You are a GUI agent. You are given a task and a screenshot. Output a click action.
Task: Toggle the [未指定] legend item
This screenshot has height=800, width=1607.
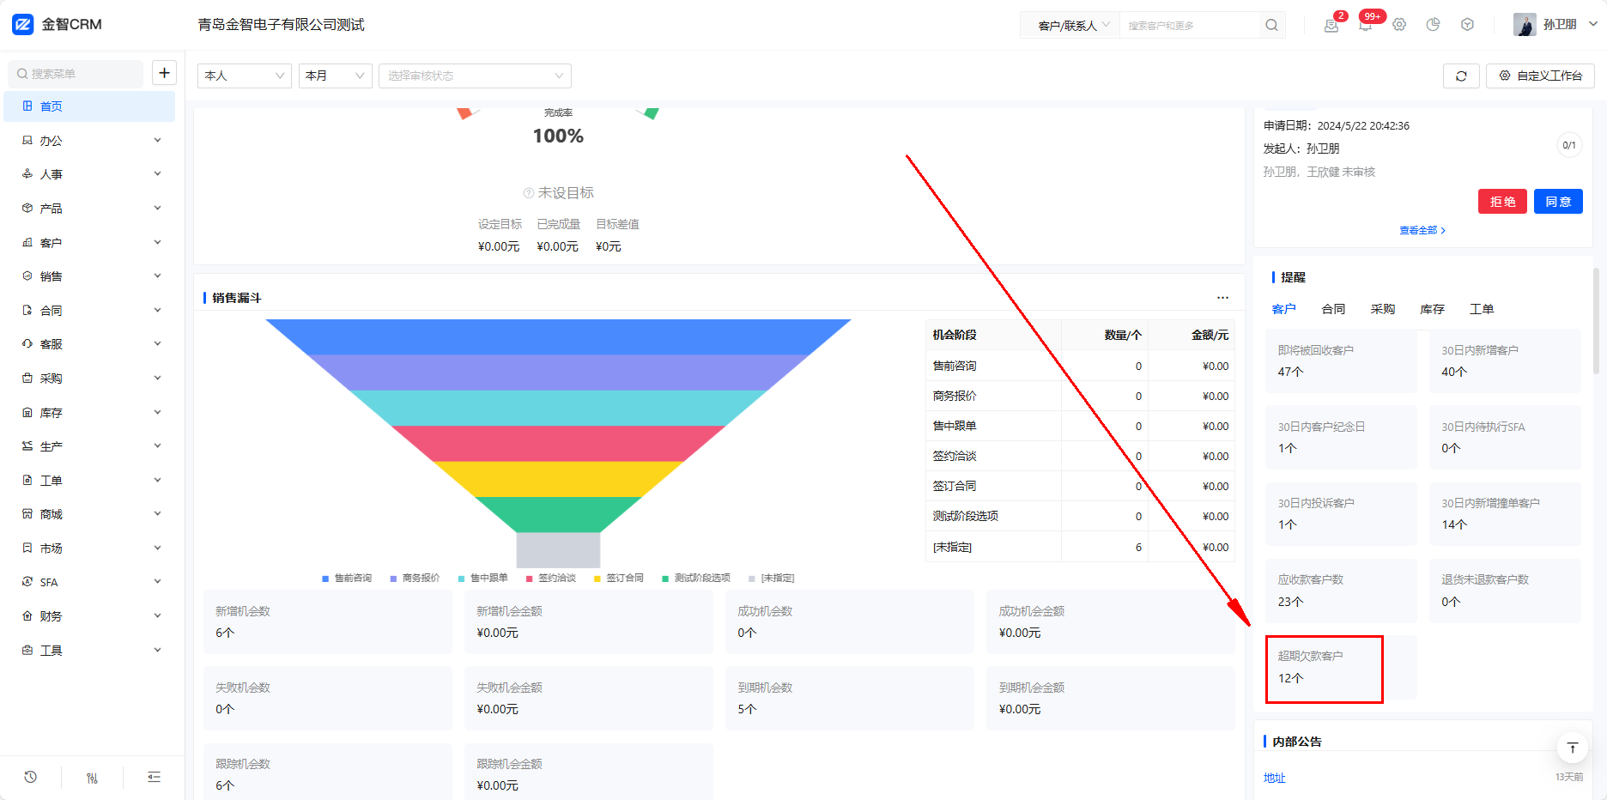[771, 579]
